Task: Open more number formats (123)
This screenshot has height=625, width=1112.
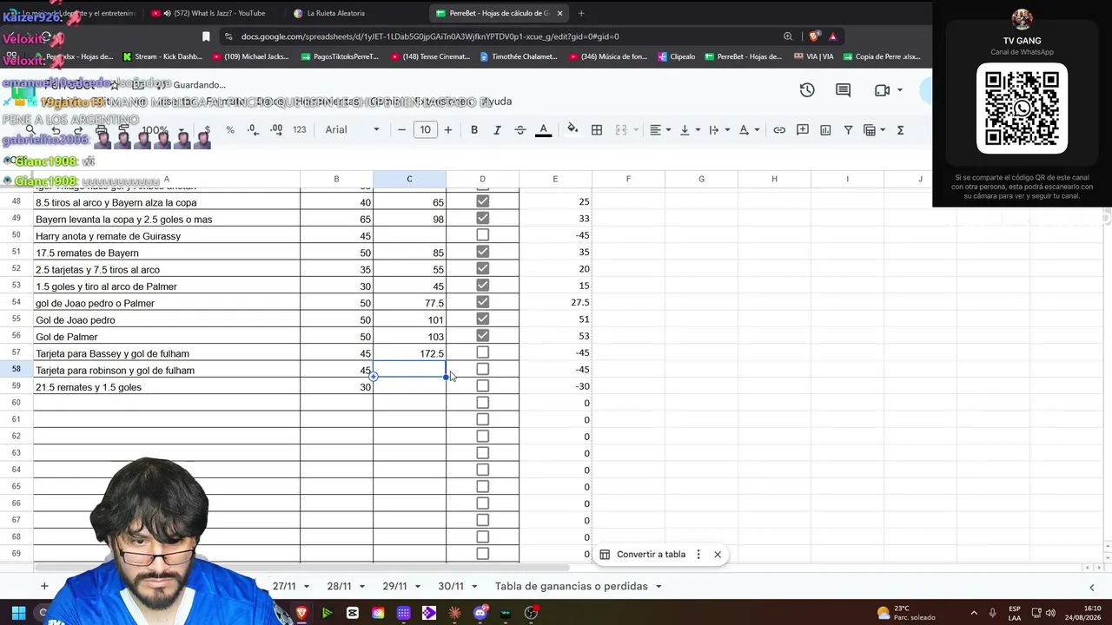Action: point(300,130)
